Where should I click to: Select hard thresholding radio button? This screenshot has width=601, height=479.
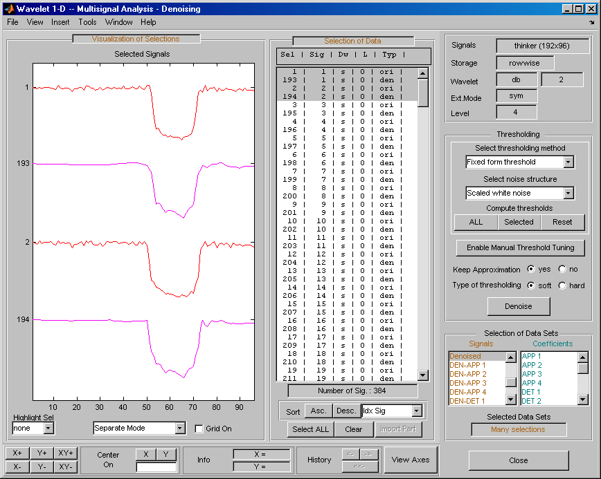[562, 285]
